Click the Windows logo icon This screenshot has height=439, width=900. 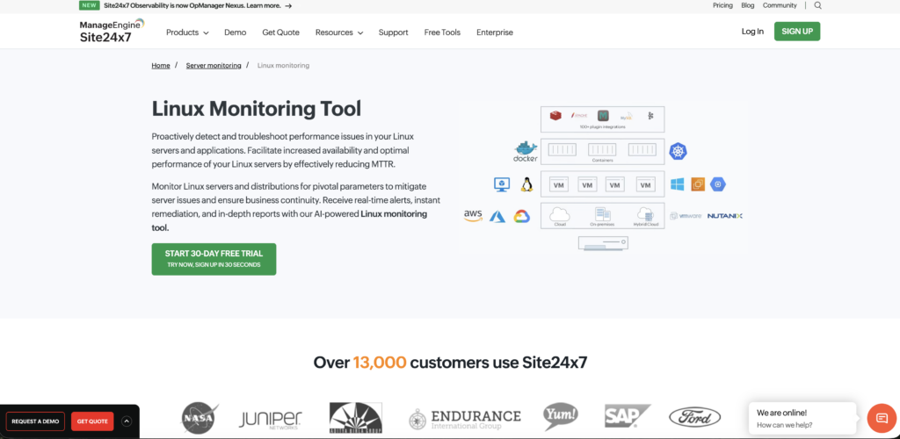[x=678, y=184]
